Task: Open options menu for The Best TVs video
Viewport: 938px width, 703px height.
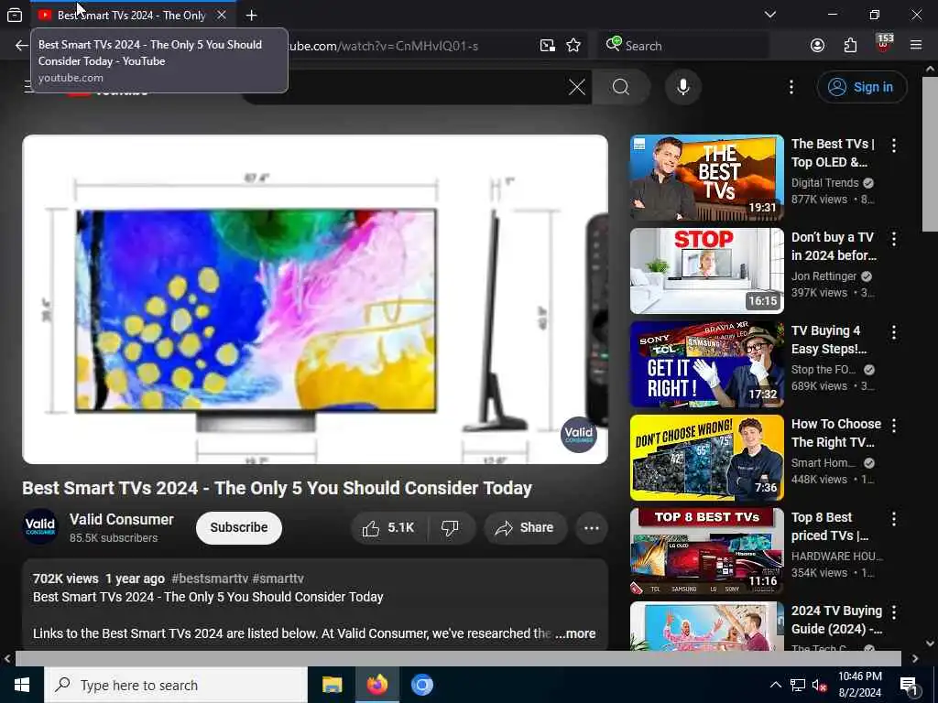Action: pos(894,146)
